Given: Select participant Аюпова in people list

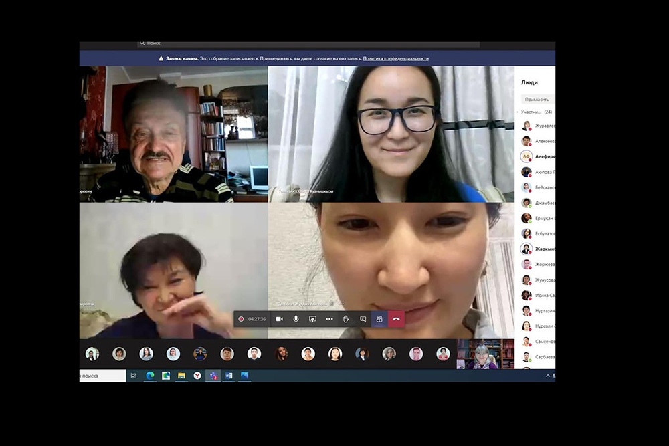Looking at the screenshot, I should [x=538, y=172].
